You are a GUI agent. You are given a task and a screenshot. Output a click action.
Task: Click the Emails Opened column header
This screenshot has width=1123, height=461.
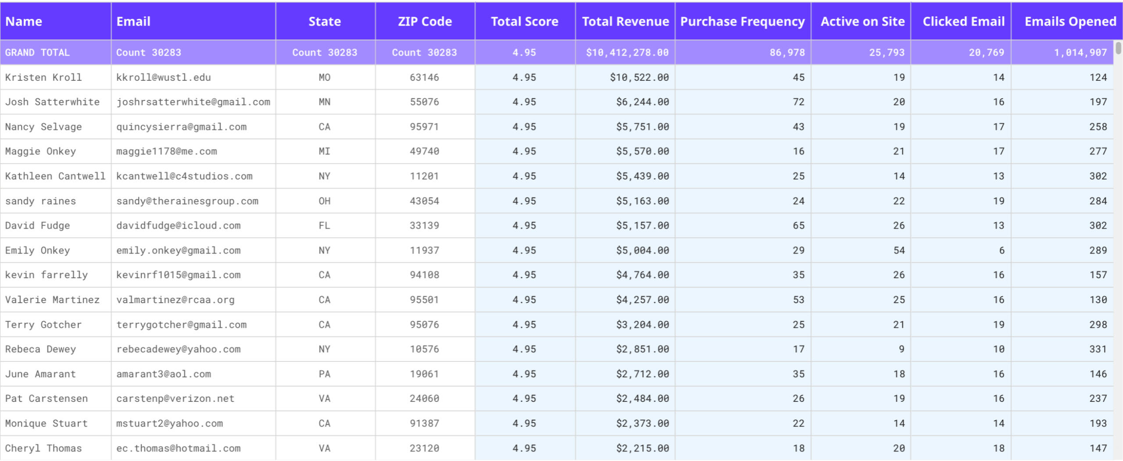(x=1070, y=21)
